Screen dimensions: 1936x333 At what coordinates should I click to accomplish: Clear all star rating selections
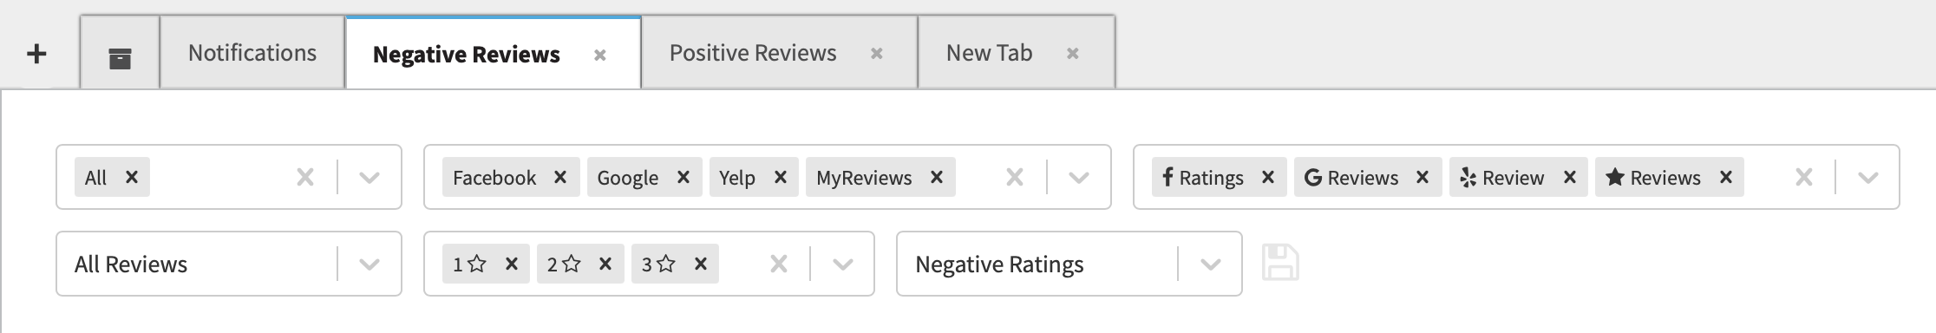coord(779,264)
